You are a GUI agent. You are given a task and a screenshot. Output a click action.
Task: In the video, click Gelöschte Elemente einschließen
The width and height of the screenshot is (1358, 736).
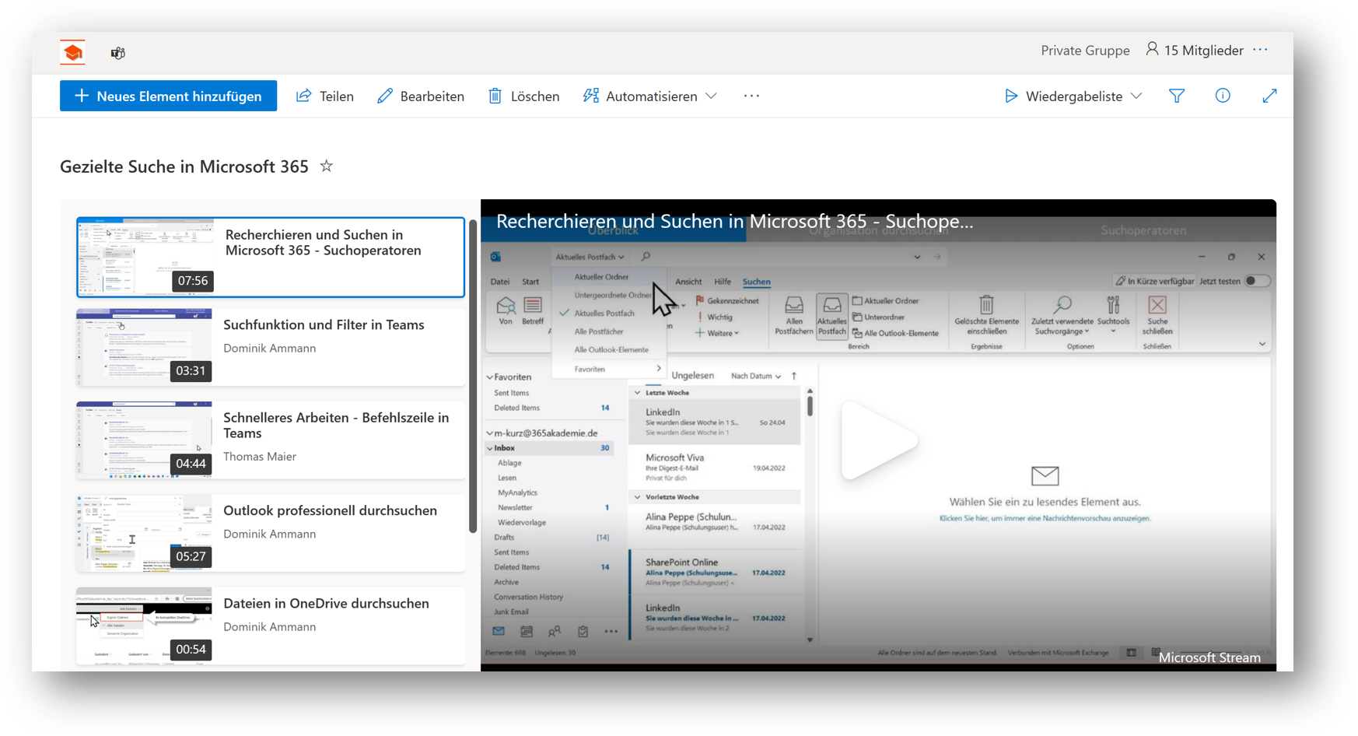(x=986, y=316)
